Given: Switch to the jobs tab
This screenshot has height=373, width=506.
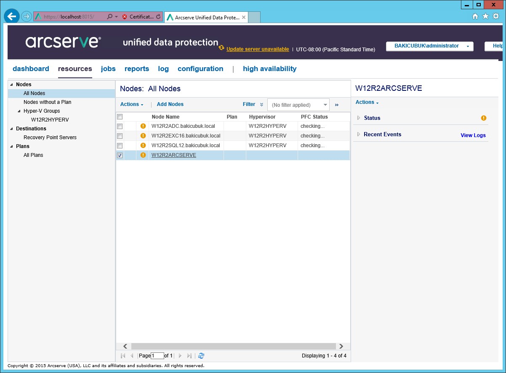Looking at the screenshot, I should click(108, 69).
